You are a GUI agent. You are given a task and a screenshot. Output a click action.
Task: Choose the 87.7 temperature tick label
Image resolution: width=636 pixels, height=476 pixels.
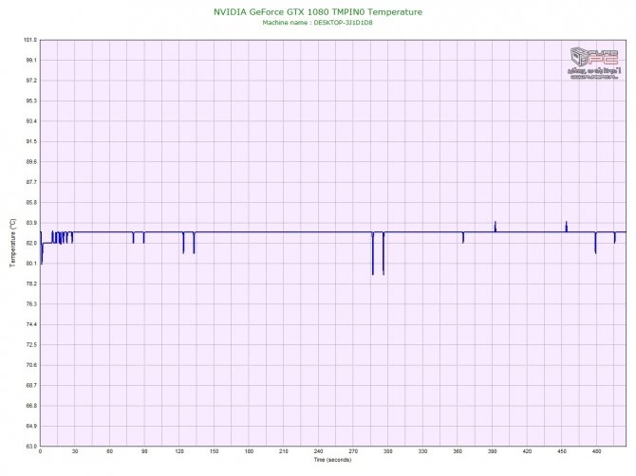point(30,182)
